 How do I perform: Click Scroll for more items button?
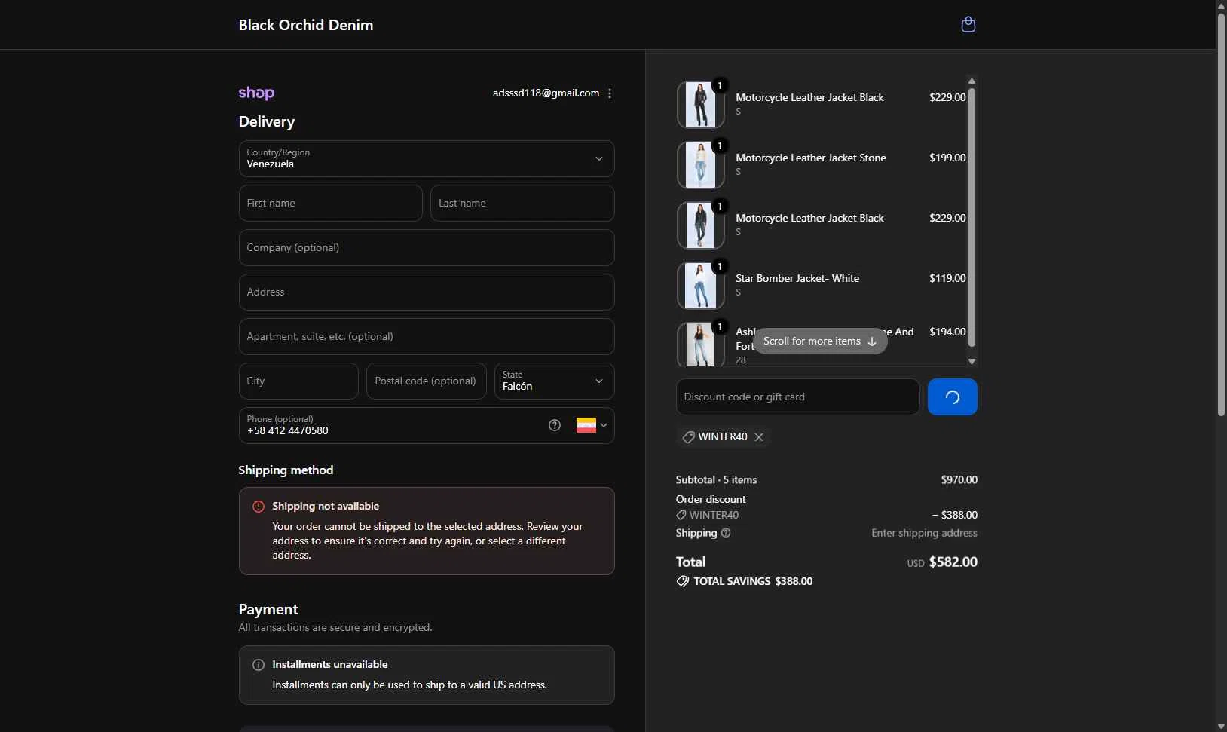pyautogui.click(x=820, y=341)
